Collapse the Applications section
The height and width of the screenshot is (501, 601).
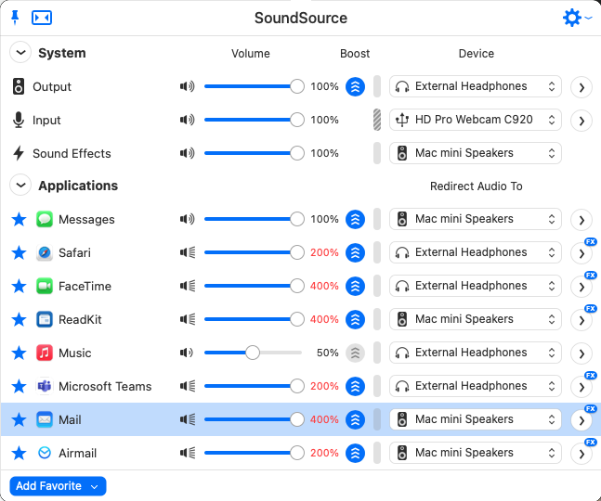20,186
